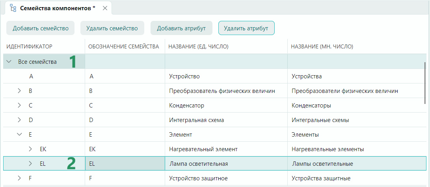Expand the EL subfamily row

tap(30, 164)
